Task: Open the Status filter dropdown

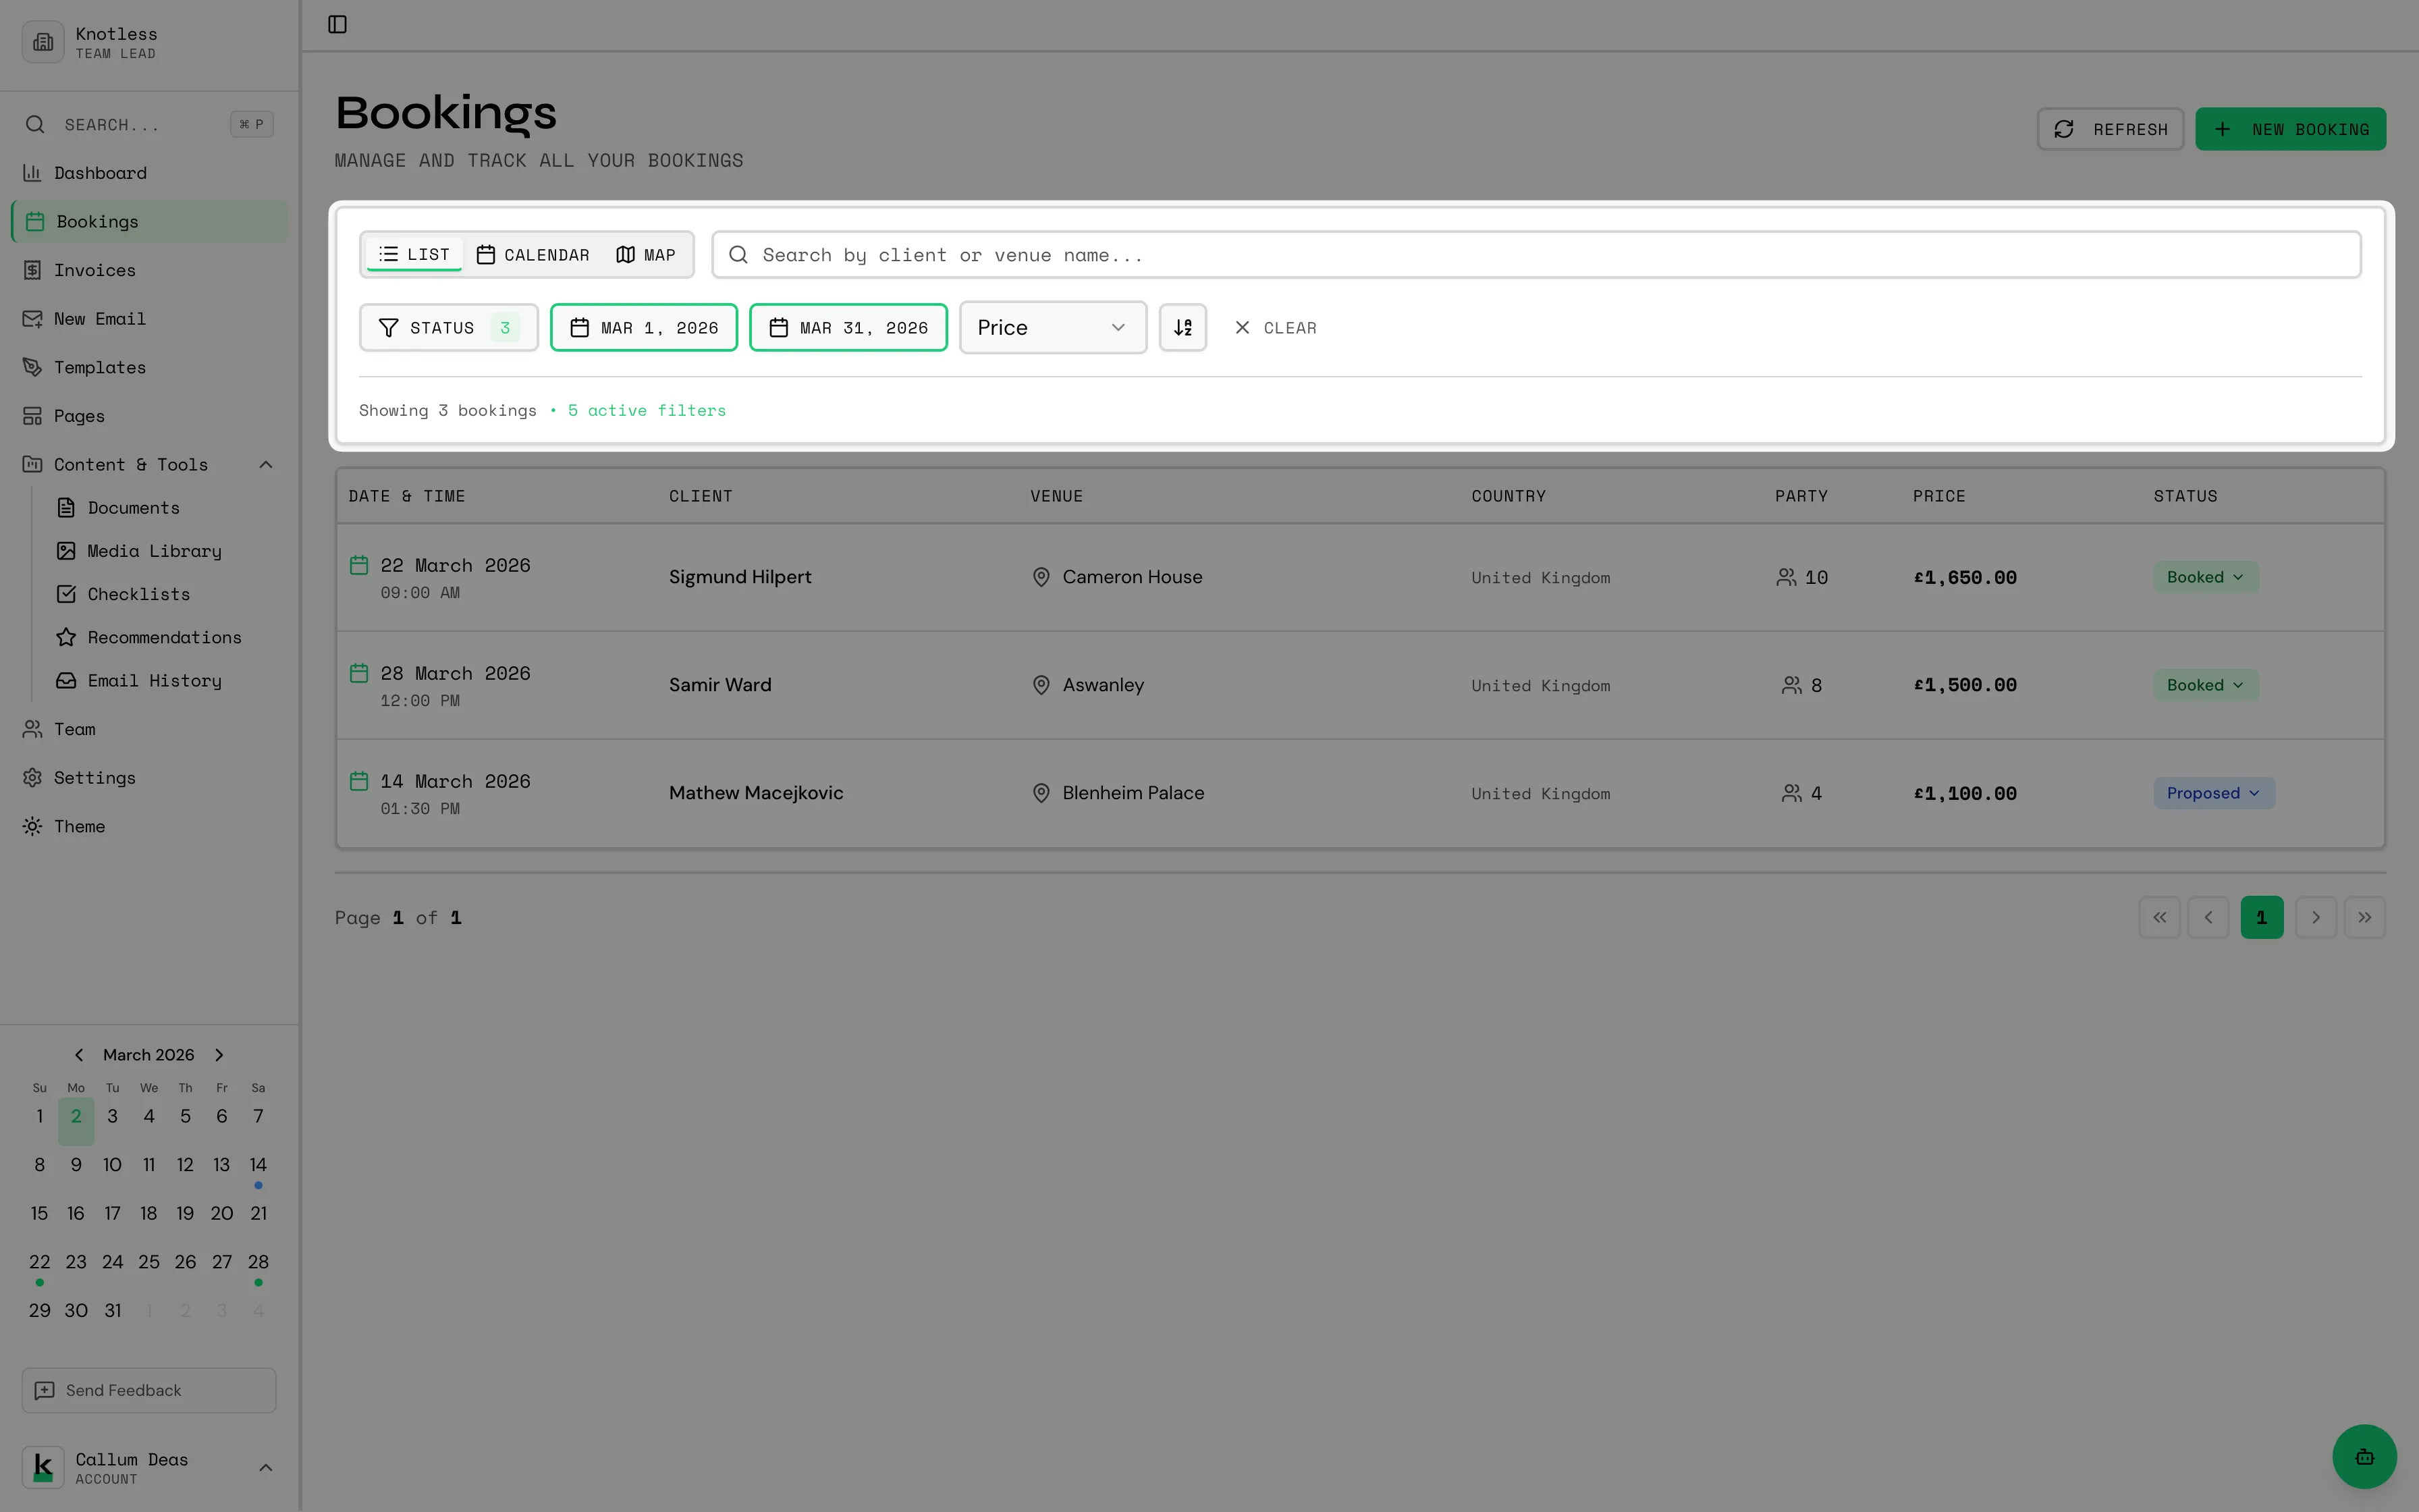Action: tap(447, 327)
